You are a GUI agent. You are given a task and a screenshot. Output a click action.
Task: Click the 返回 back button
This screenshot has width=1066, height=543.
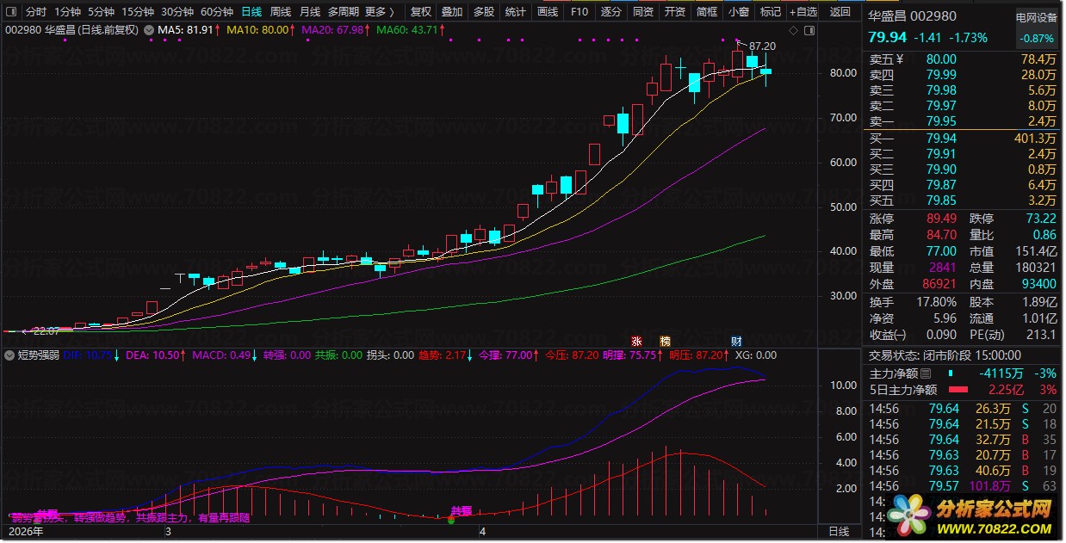[840, 12]
